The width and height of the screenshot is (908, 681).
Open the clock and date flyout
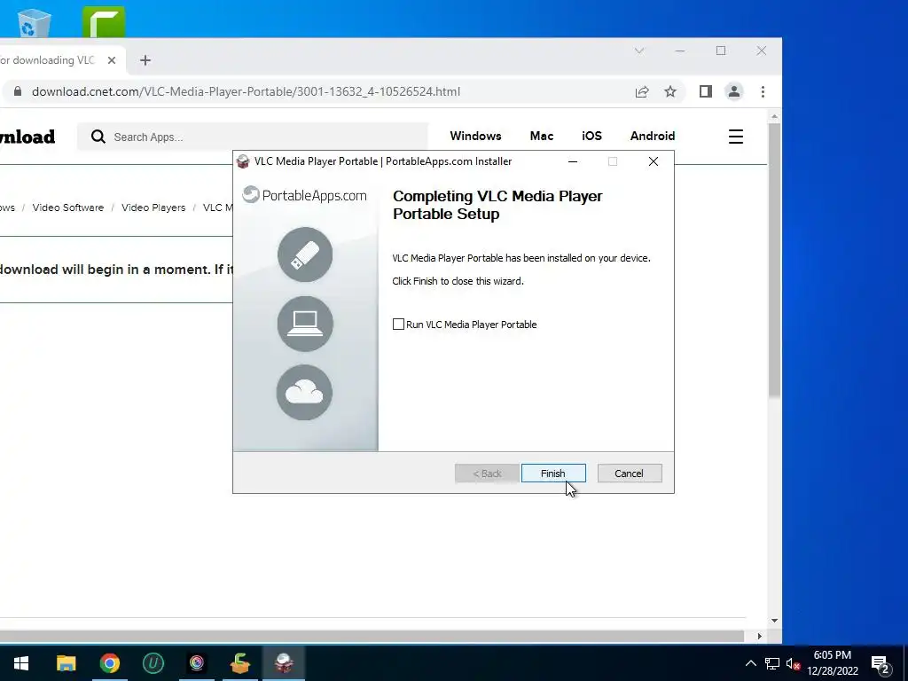pyautogui.click(x=833, y=663)
